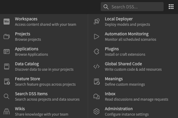Go to Automation Monitoring
The image size is (178, 118).
[127, 34]
